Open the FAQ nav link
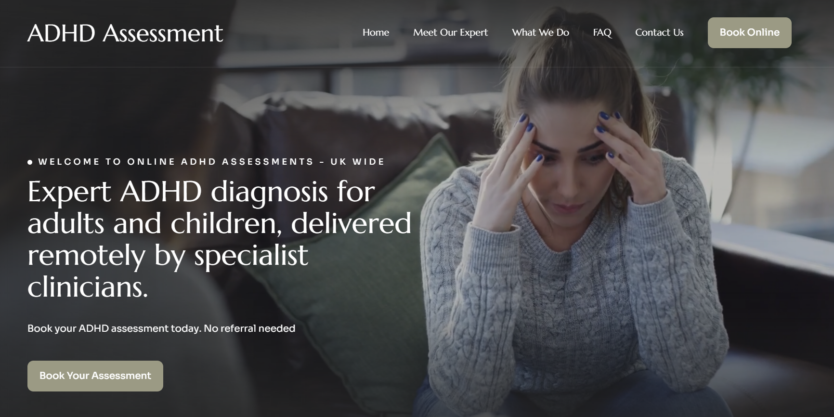The width and height of the screenshot is (834, 417). click(602, 32)
